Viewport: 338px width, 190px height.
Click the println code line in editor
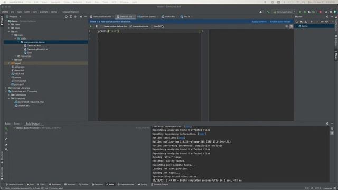(x=108, y=31)
